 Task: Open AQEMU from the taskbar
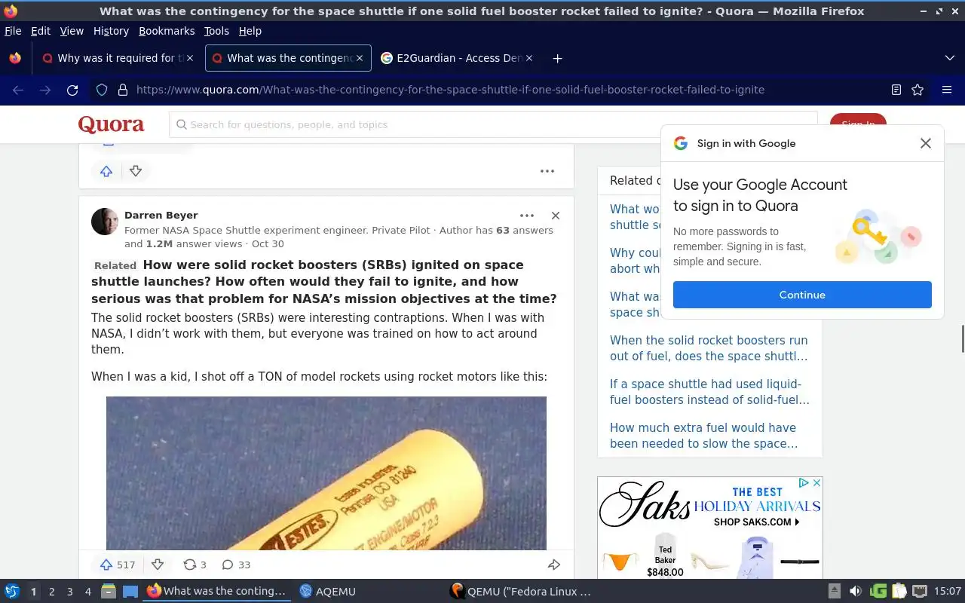point(327,592)
